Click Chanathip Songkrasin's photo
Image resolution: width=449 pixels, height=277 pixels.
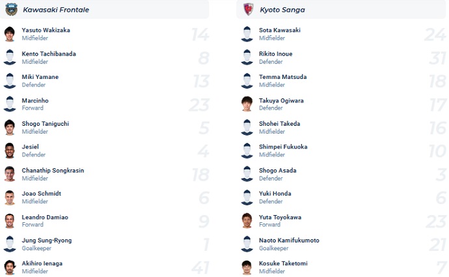10,174
